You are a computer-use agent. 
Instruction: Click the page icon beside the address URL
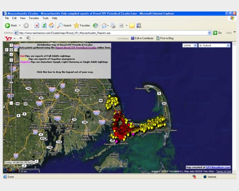click(x=16, y=33)
